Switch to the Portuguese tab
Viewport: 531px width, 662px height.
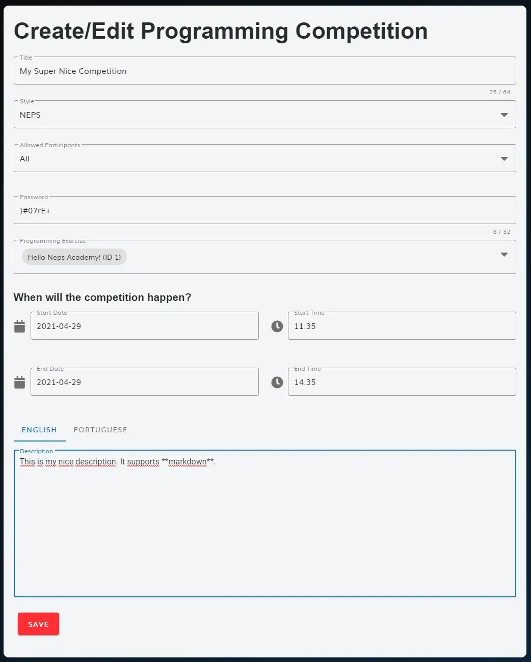(x=100, y=430)
